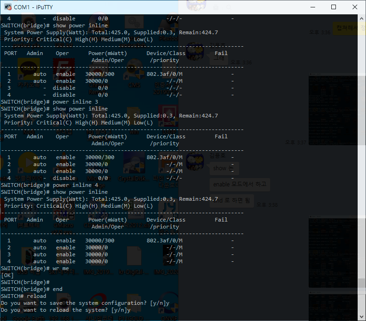Viewport: 366px width, 321px height.
Task: Maximize the iPuTTY terminal window
Action: 333,7
